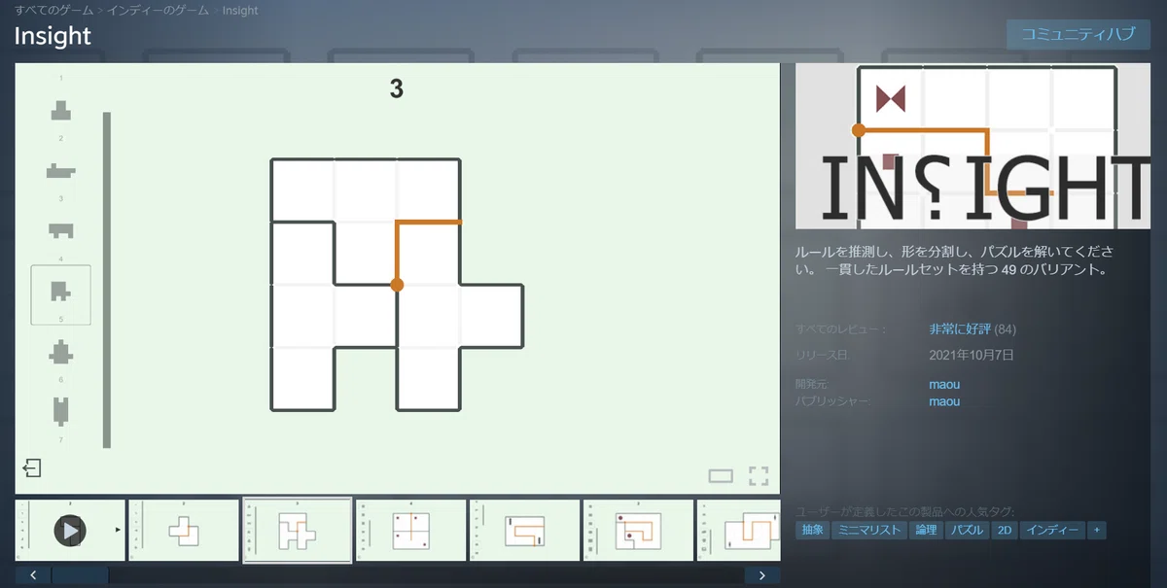Open インディーのゲーム breadcrumb link
Screen dimensions: 1167x588
pyautogui.click(x=158, y=11)
